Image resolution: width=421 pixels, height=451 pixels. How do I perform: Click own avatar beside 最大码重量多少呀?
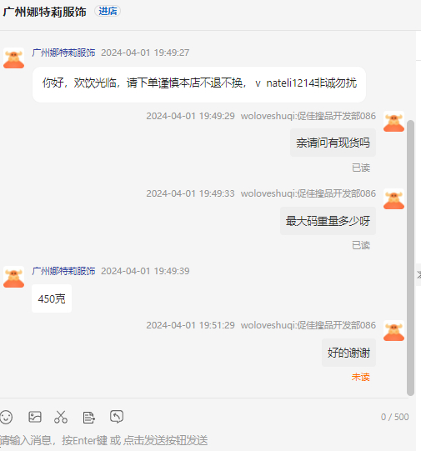pos(393,199)
